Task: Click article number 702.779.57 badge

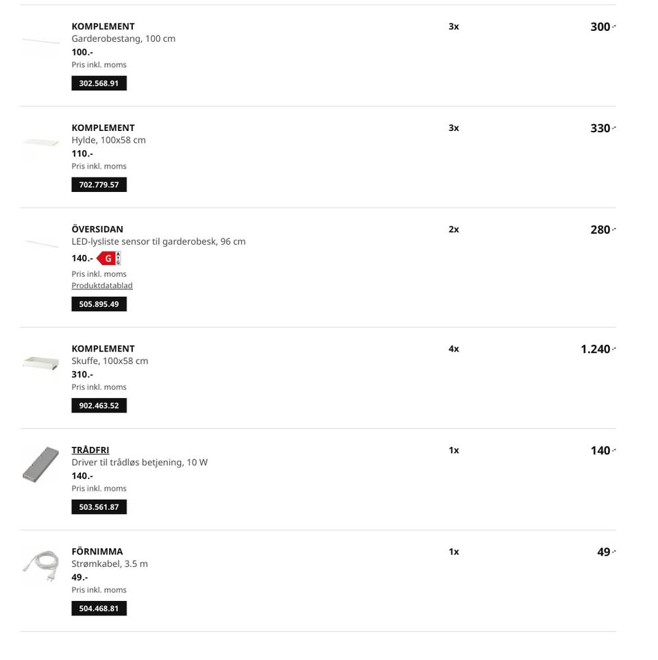Action: click(x=99, y=185)
